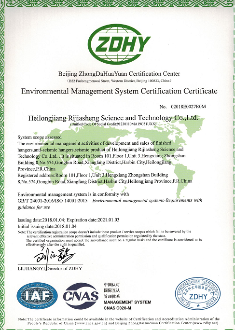The height and width of the screenshot is (330, 235).
Task: Click 'MANAGEMENT SYSTEM' label
Action: (x=127, y=302)
